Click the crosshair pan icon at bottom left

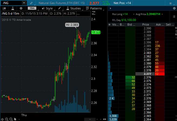tap(2, 119)
